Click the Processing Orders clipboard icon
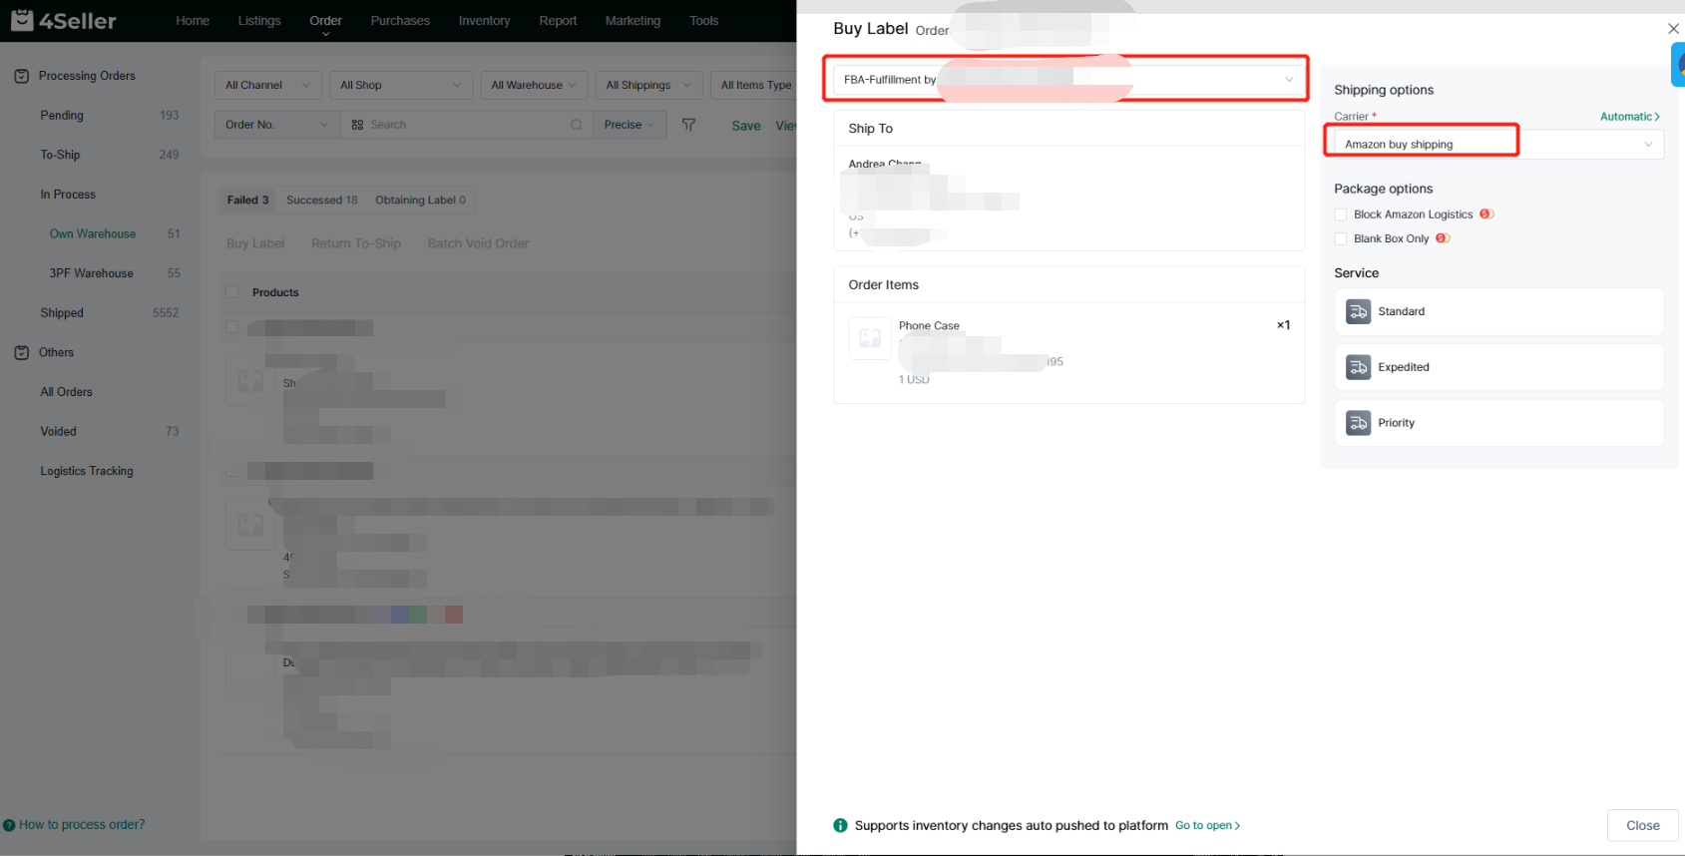 22,76
